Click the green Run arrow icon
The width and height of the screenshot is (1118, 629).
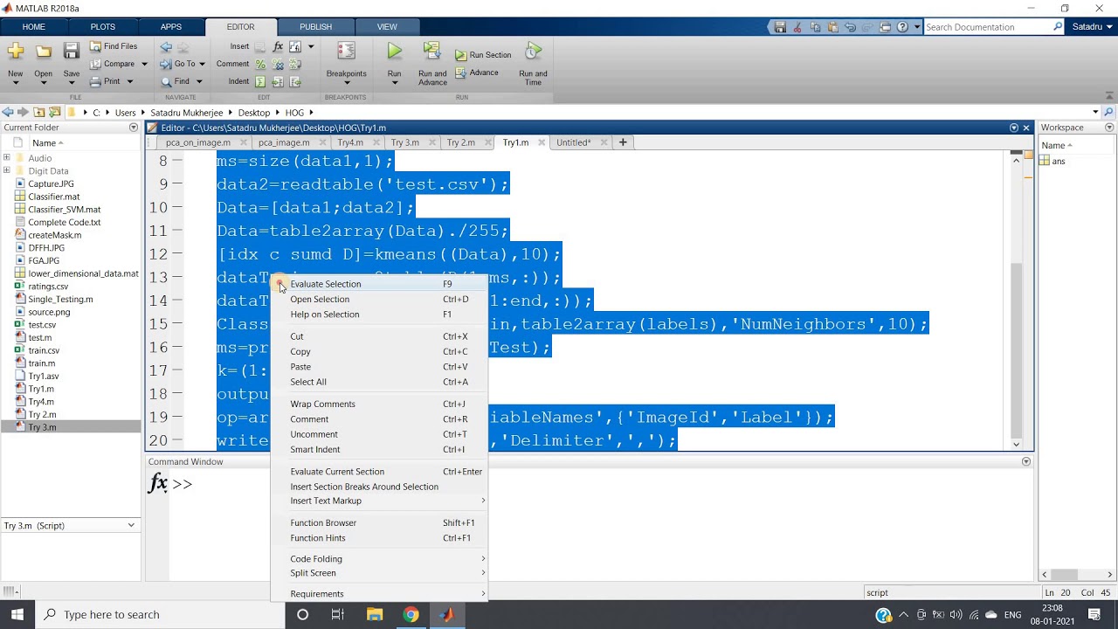pos(395,52)
